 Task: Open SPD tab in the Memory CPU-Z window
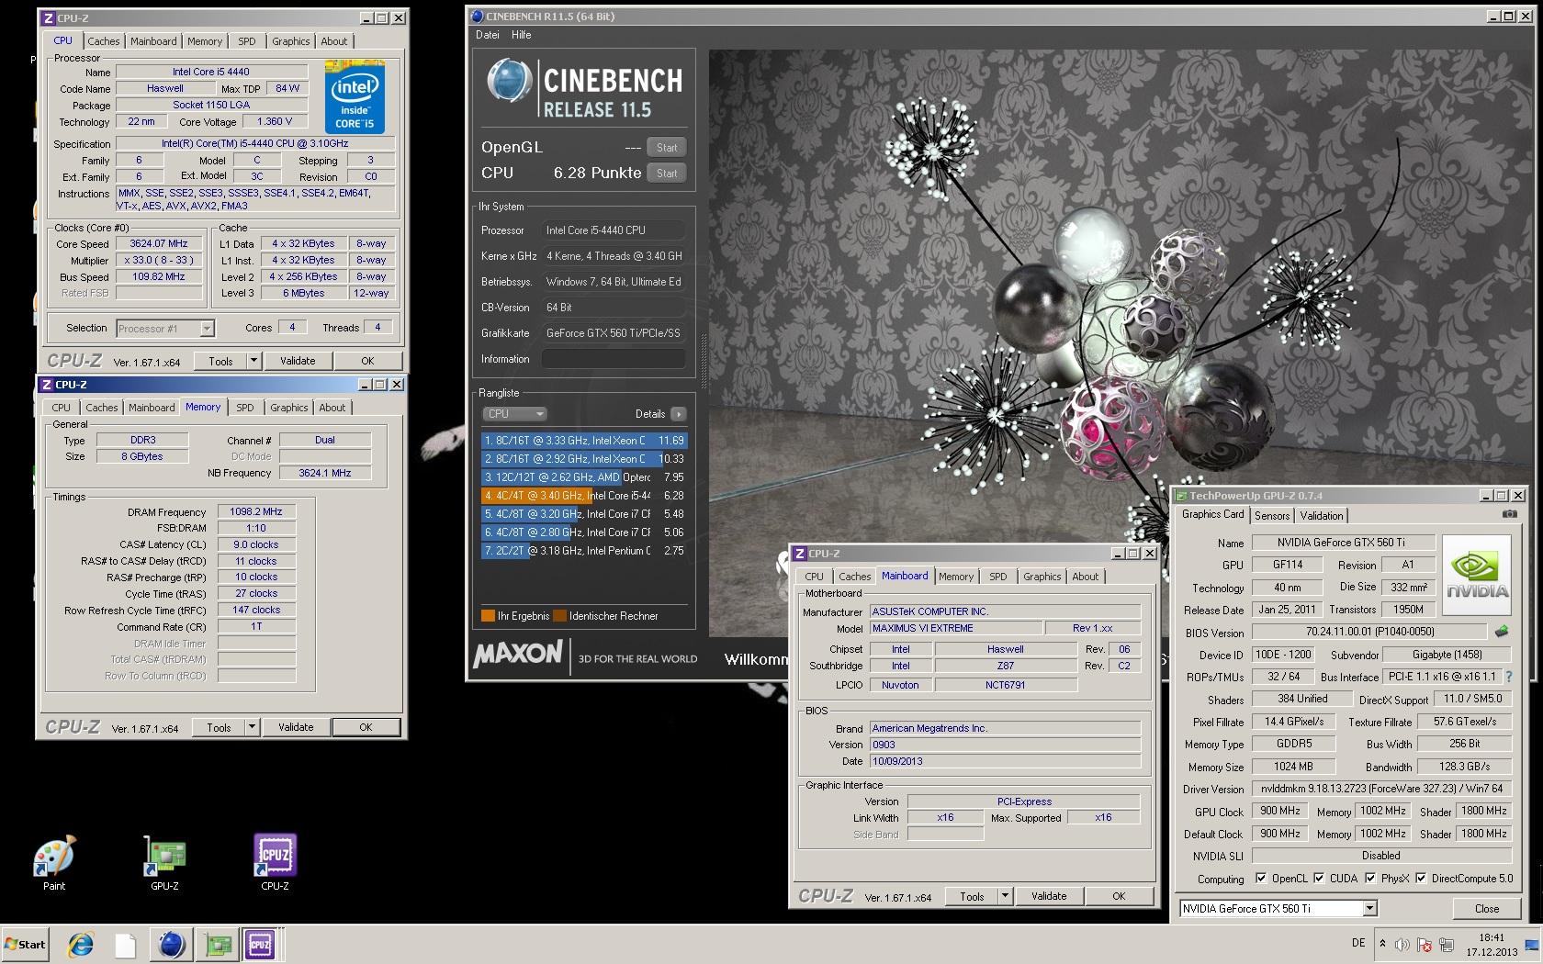[x=245, y=408]
